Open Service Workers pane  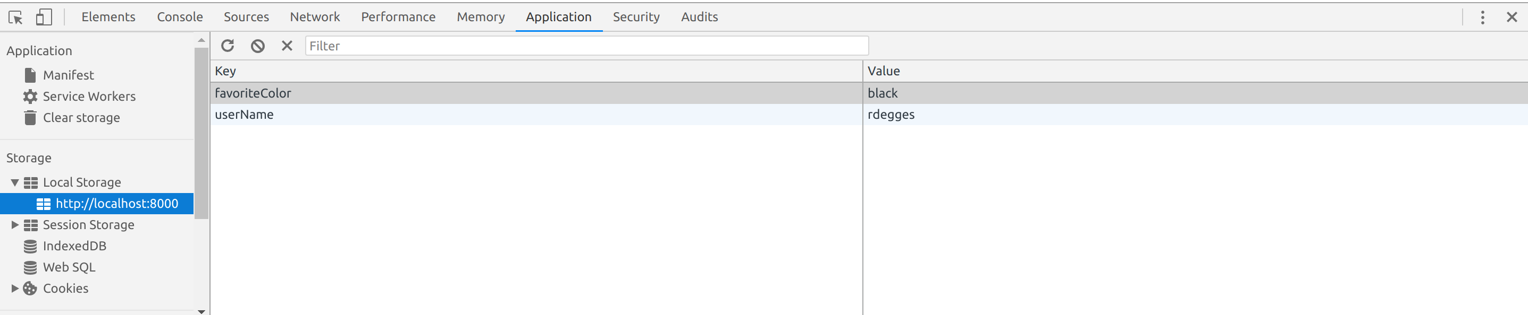coord(89,97)
